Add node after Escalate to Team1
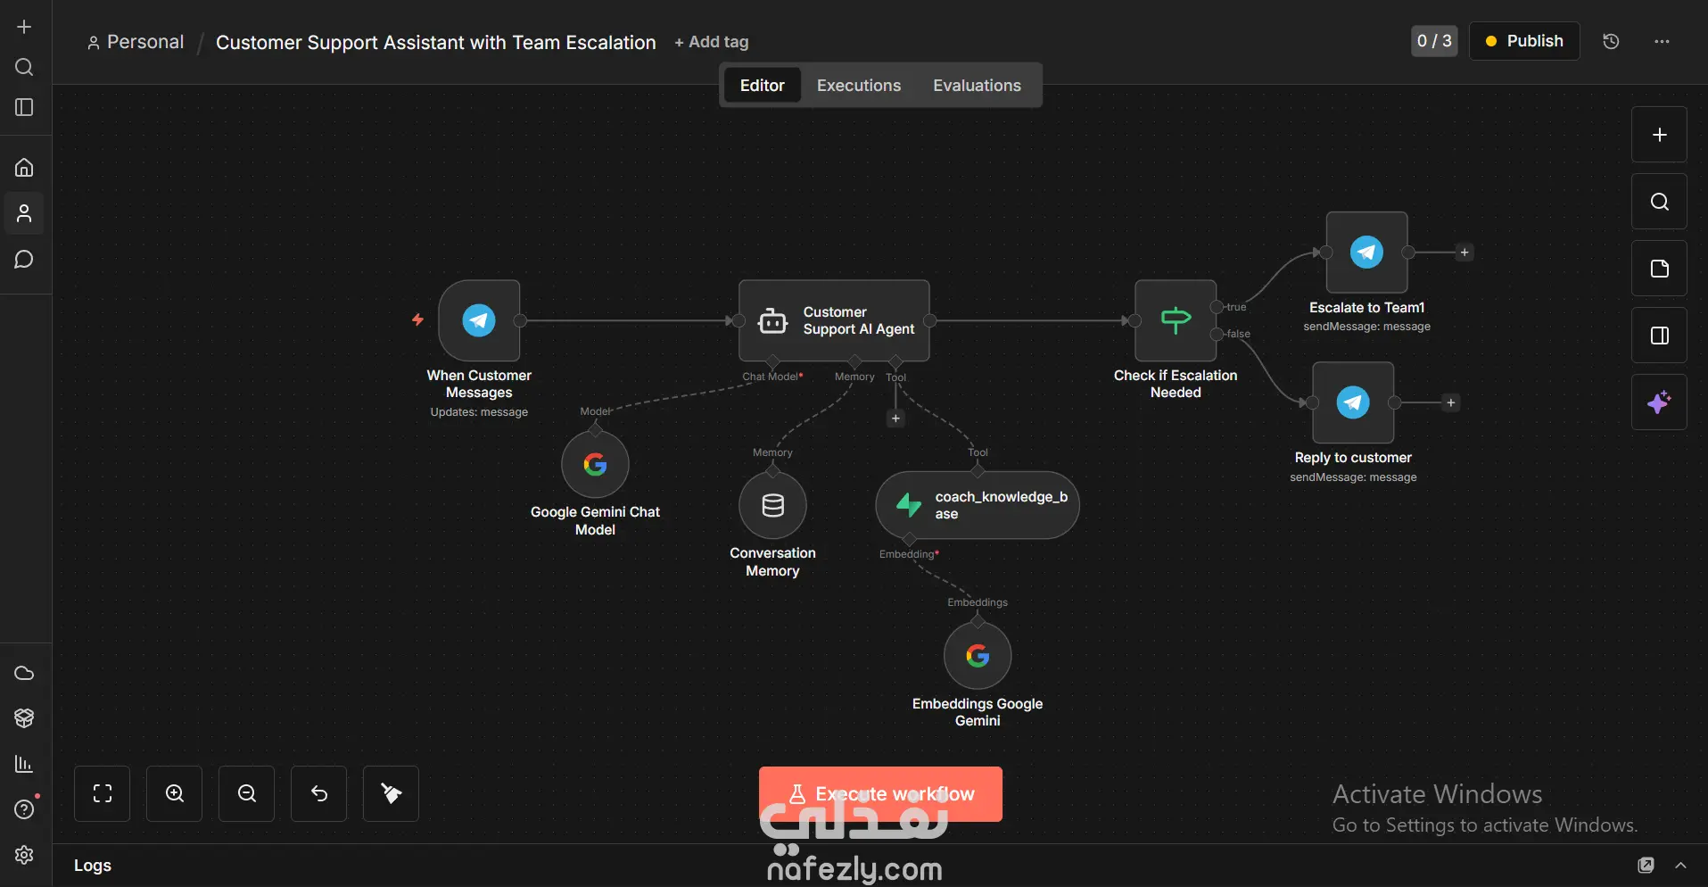This screenshot has height=887, width=1708. (1465, 253)
